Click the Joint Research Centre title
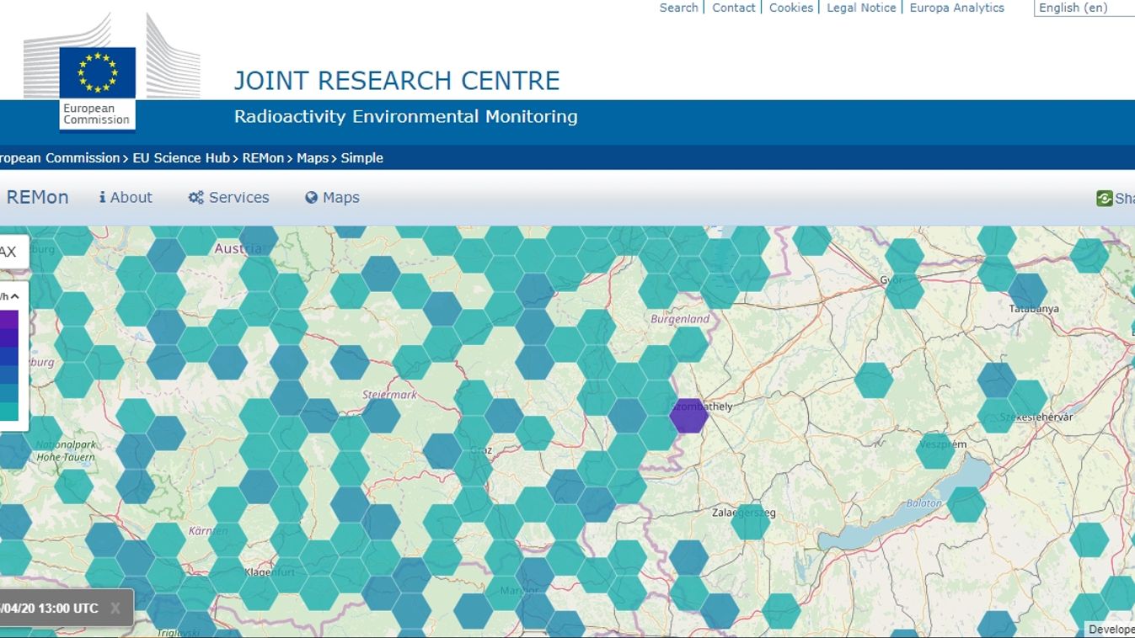1135x638 pixels. 397,81
